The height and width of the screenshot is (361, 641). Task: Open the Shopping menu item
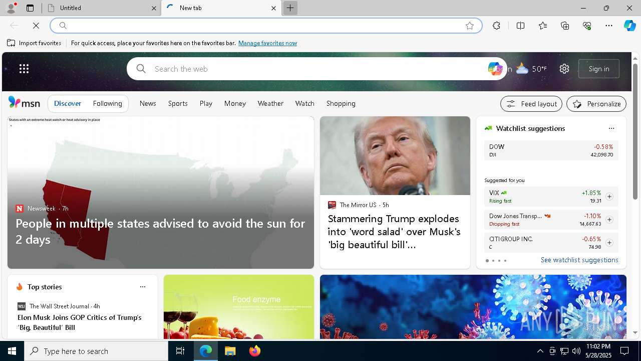point(341,103)
